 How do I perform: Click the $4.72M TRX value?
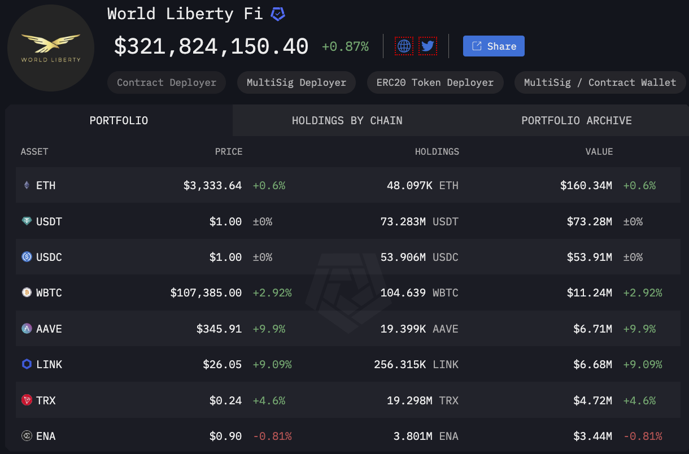[x=593, y=400]
